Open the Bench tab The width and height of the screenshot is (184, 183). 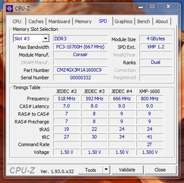144,21
